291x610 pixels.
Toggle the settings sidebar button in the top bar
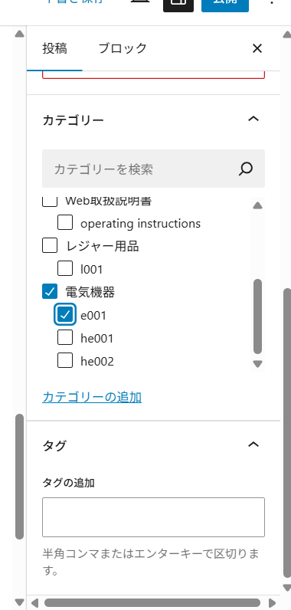coord(178,4)
